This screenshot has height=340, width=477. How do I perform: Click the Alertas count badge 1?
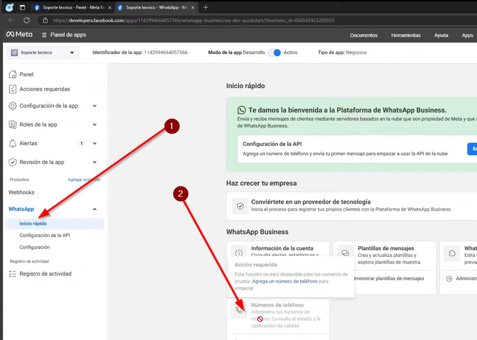point(81,143)
